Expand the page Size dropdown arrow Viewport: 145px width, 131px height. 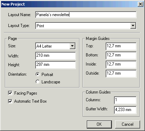coord(72,46)
